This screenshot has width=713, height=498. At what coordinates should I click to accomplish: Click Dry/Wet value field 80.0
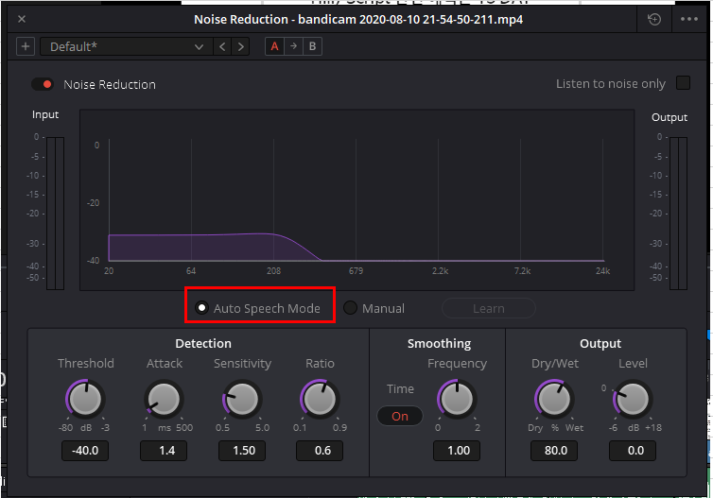pos(554,451)
